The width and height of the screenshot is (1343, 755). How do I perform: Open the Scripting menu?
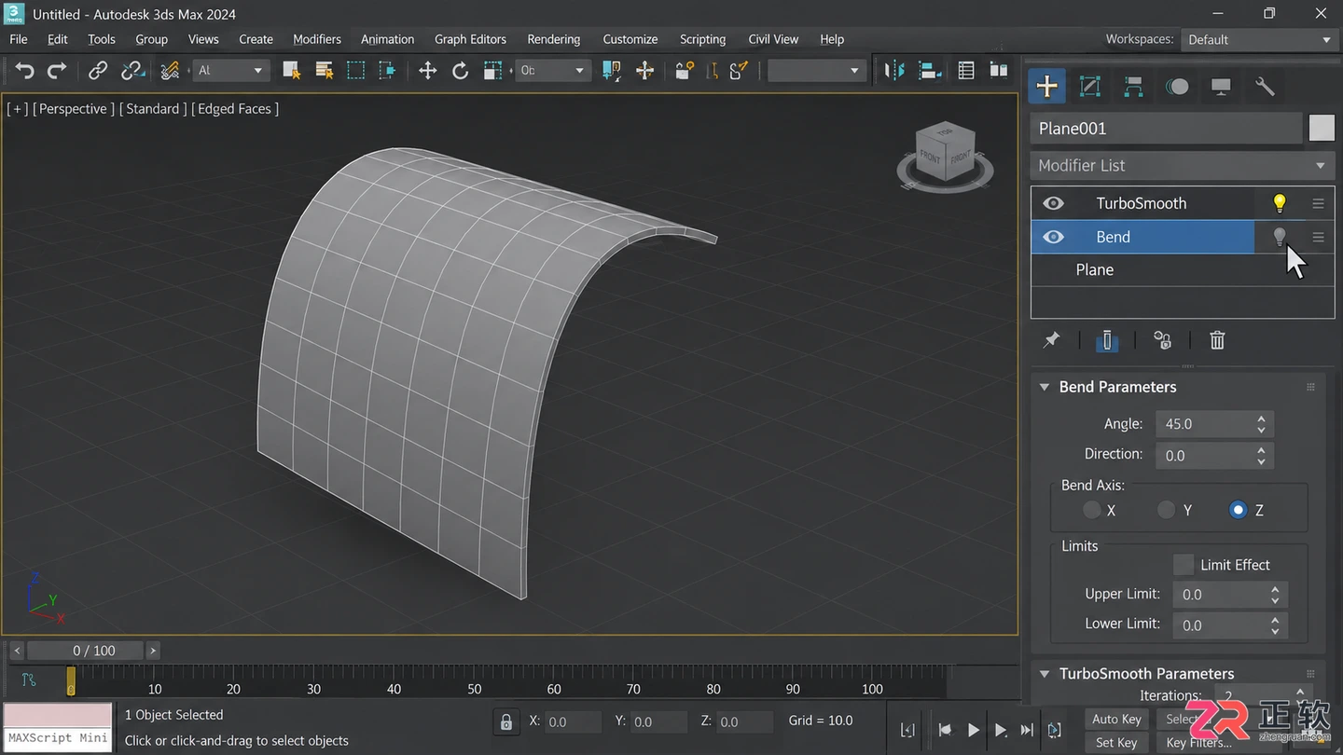coord(702,39)
